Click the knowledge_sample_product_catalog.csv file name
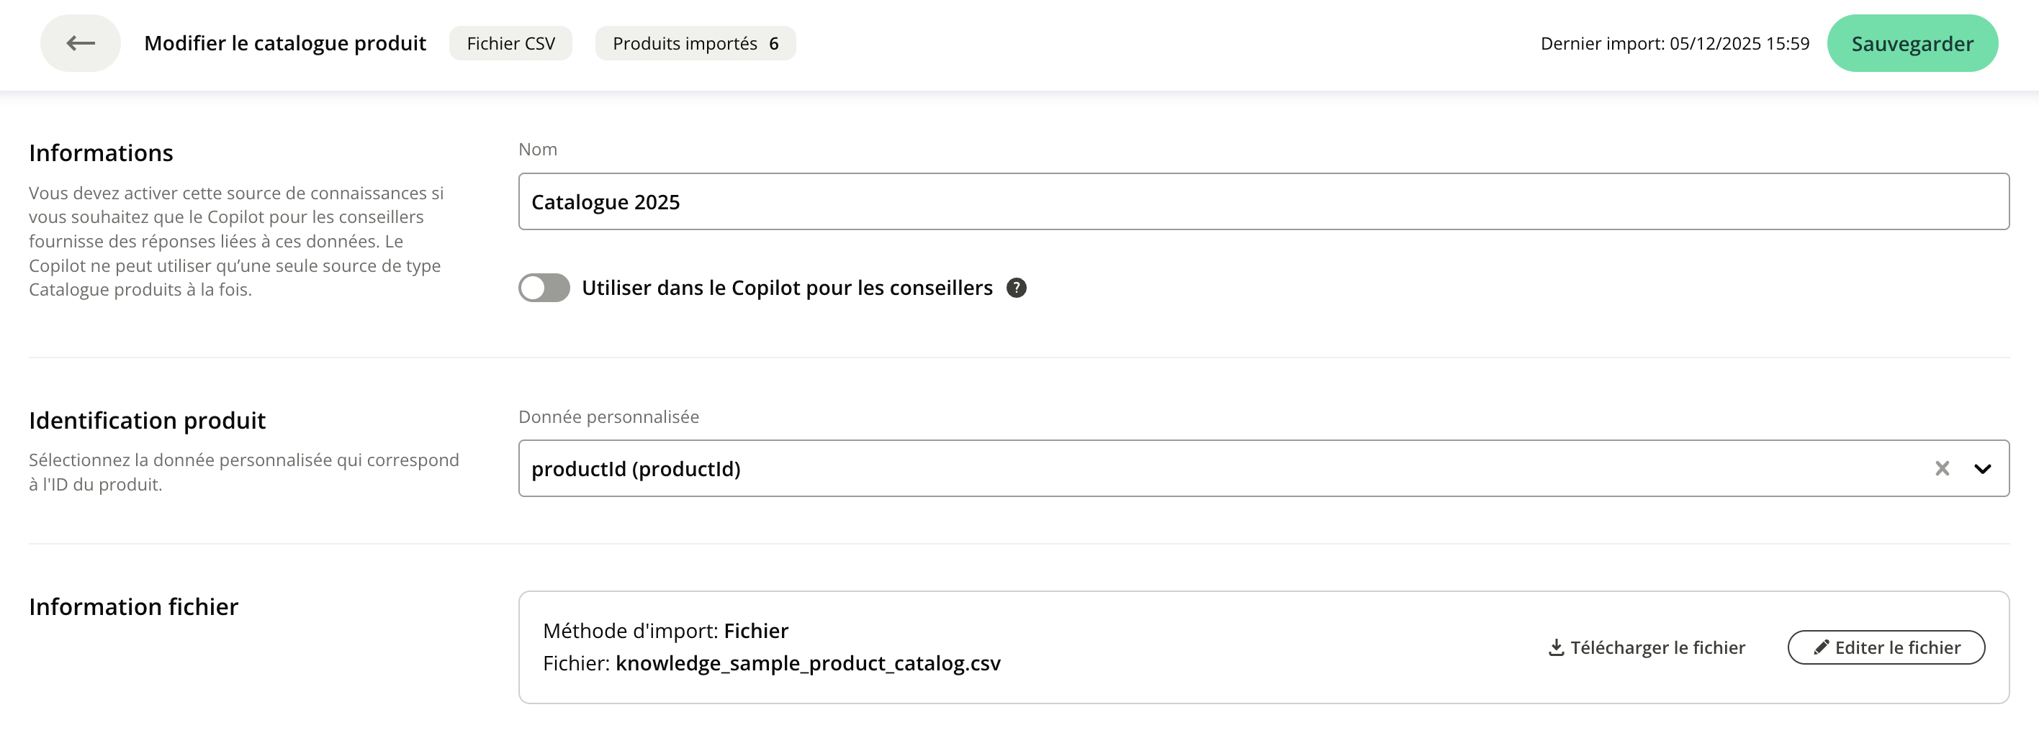The image size is (2039, 738). click(807, 663)
